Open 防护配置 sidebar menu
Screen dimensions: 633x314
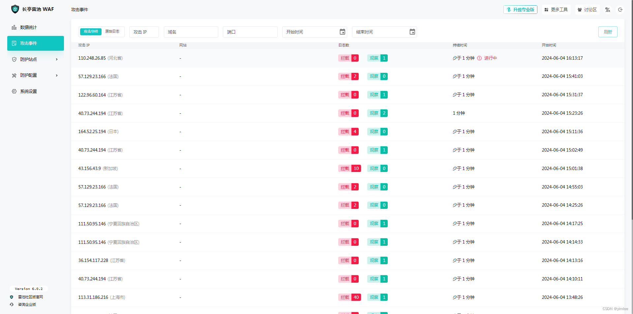coord(36,75)
